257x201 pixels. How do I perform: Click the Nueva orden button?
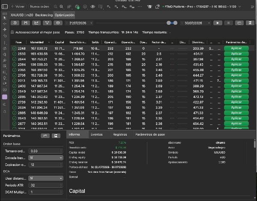(39, 7)
